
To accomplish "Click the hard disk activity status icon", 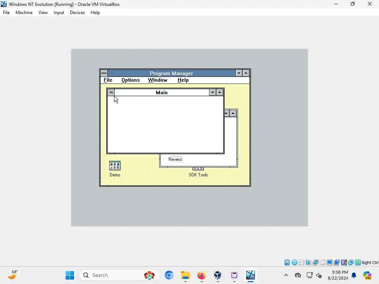I will [x=287, y=263].
